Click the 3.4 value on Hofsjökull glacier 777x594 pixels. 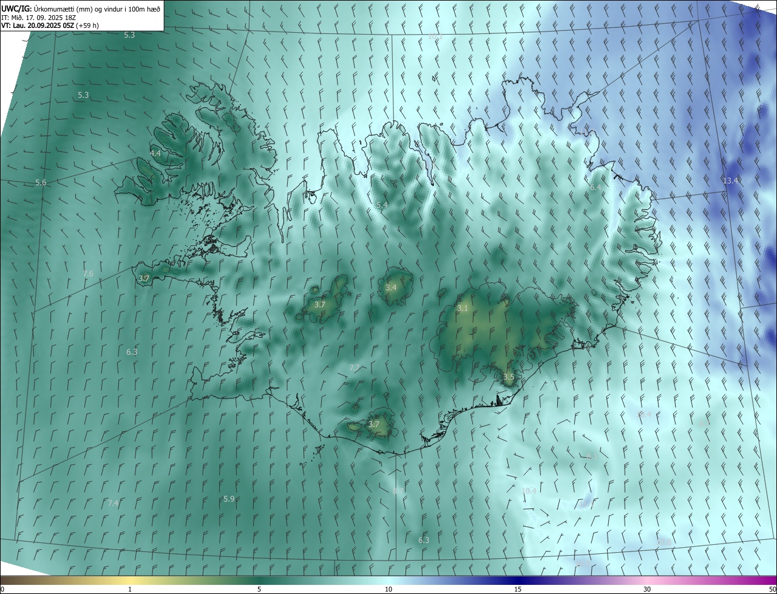click(391, 287)
